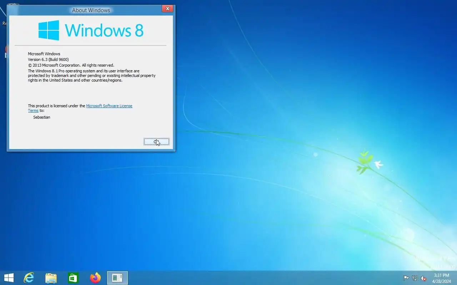Open the Action Center flag icon

click(406, 278)
